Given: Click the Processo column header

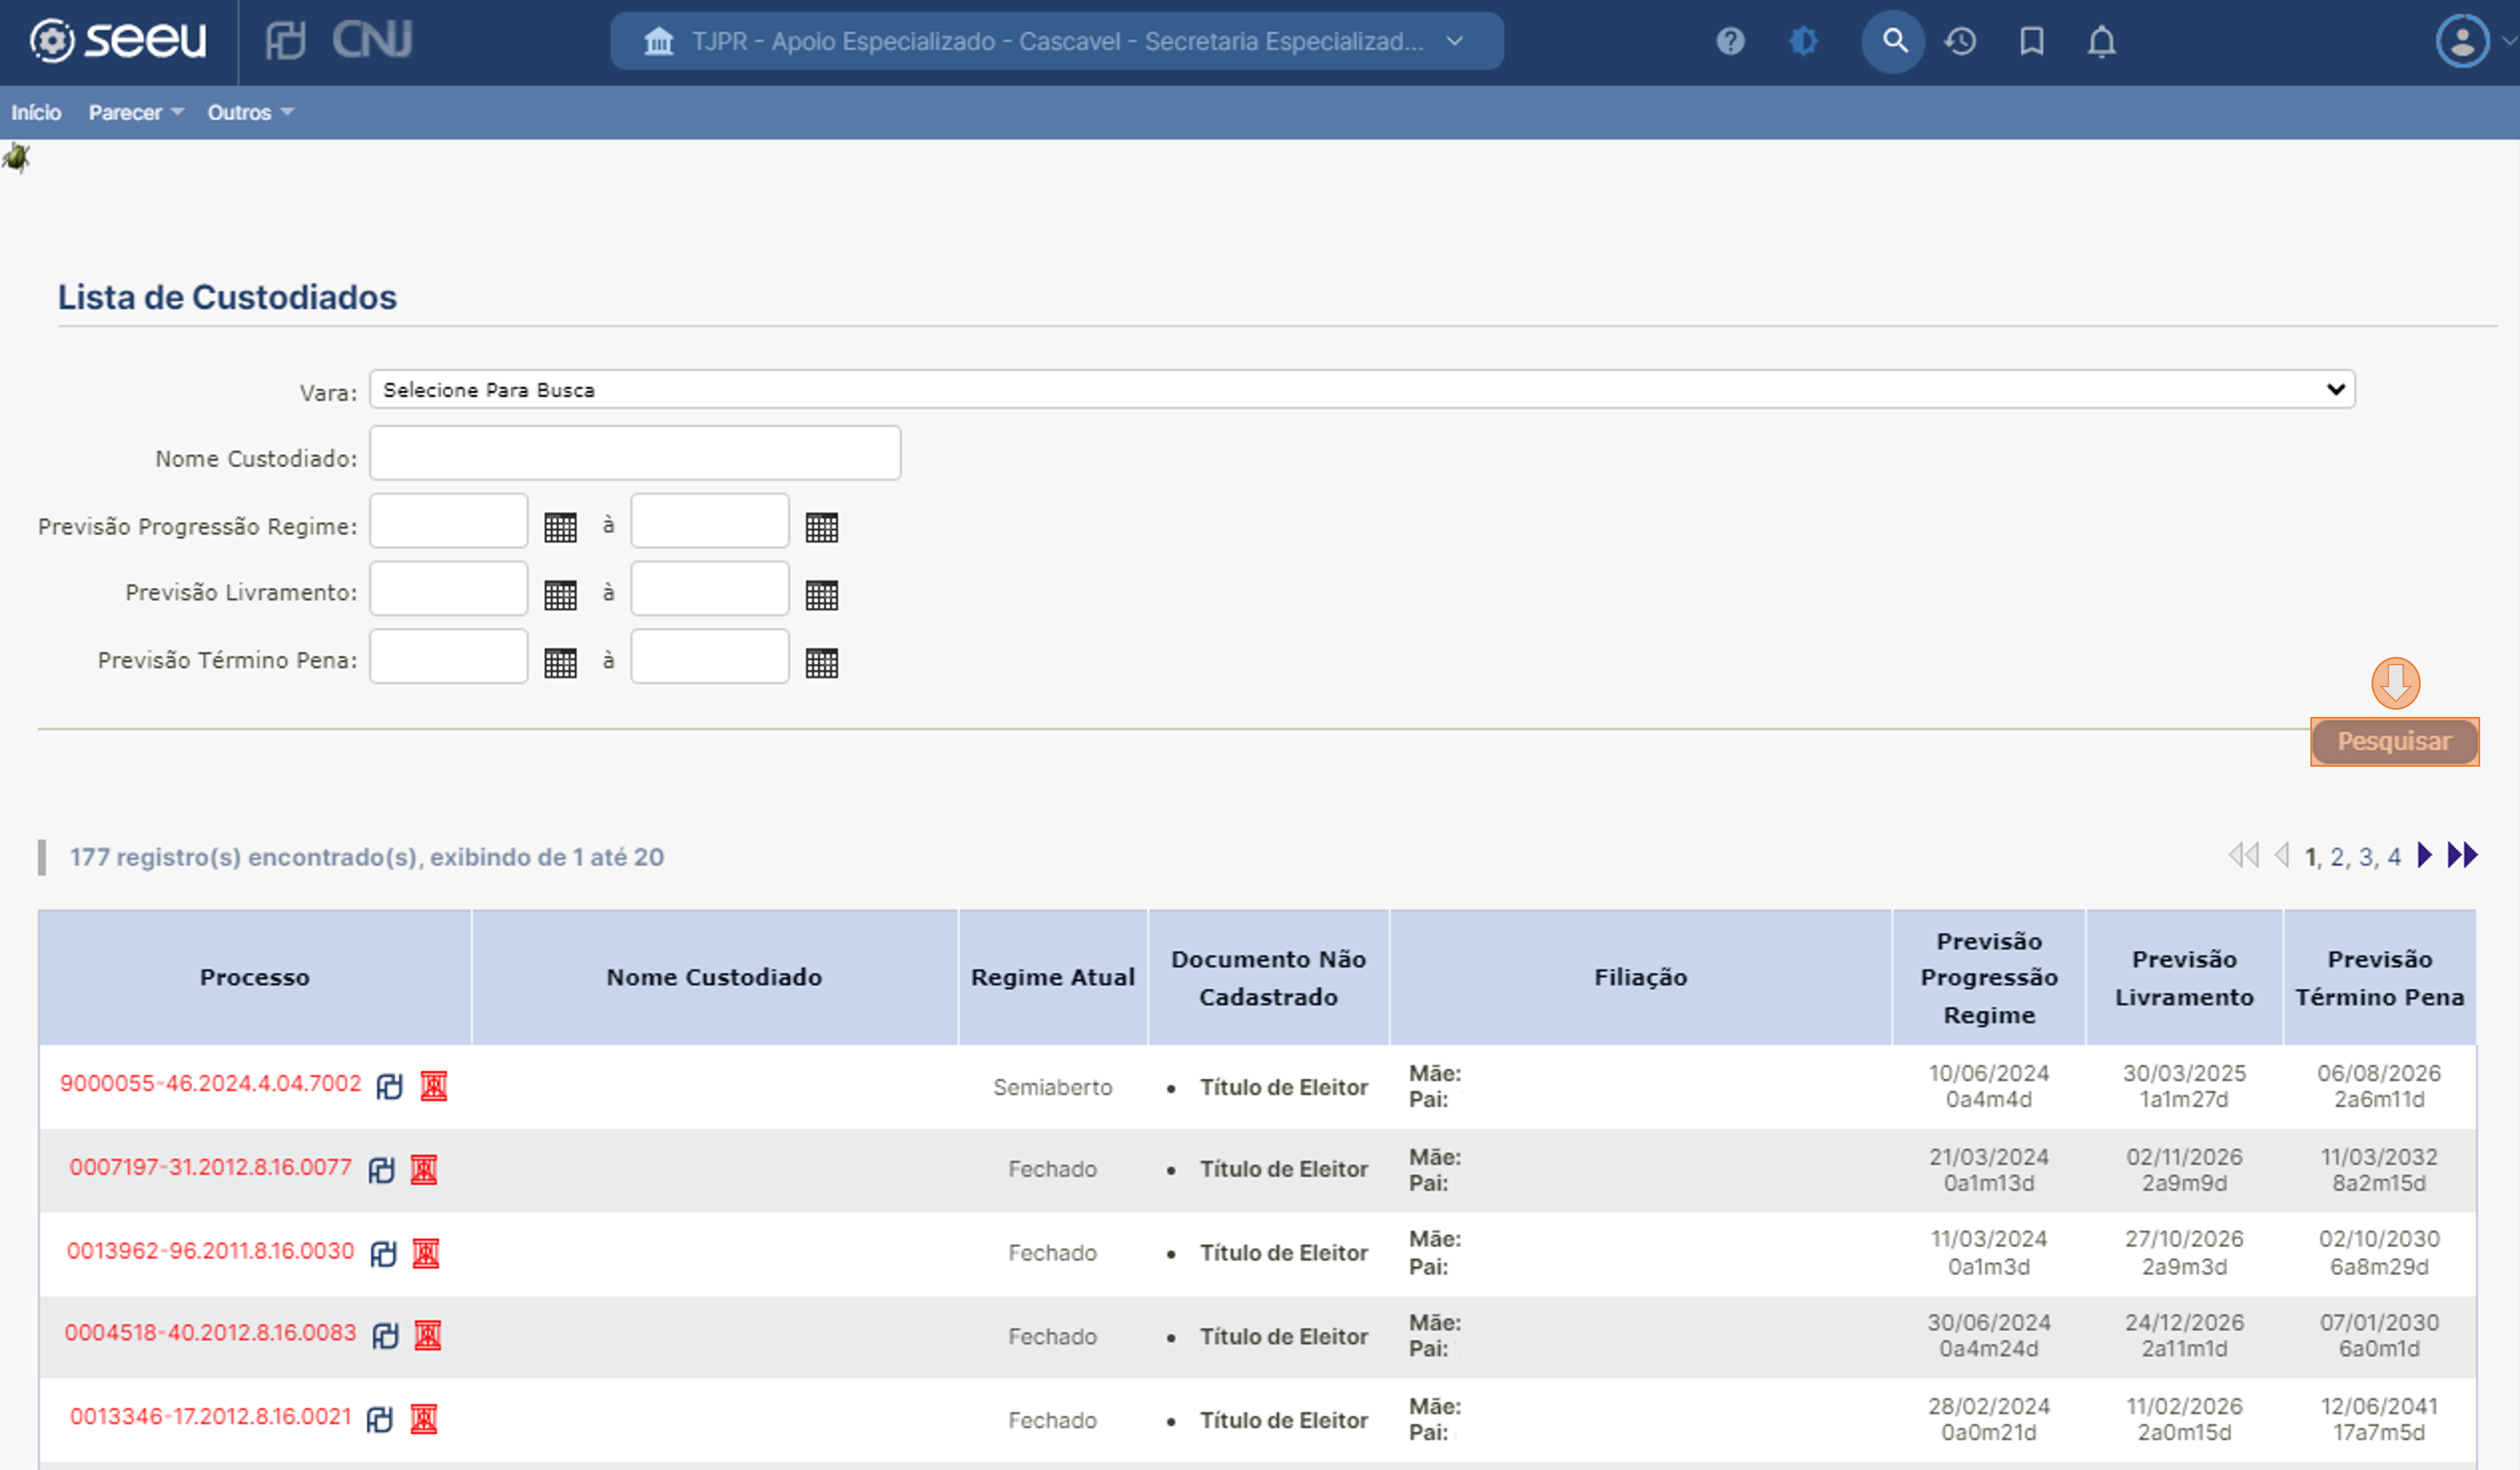Looking at the screenshot, I should [x=255, y=977].
